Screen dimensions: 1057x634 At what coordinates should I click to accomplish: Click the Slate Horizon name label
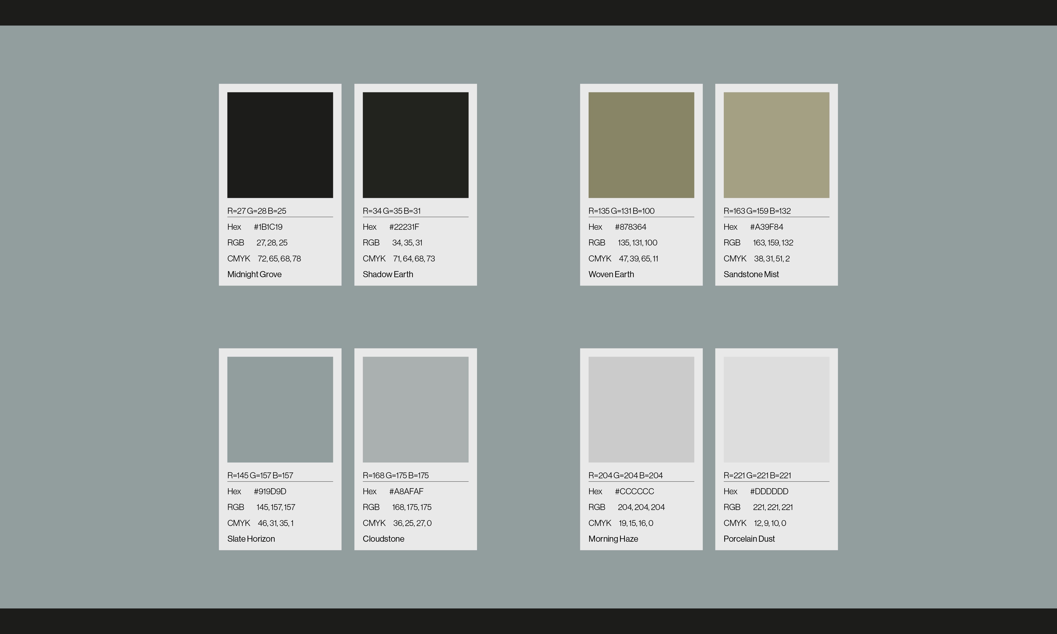[x=251, y=539]
